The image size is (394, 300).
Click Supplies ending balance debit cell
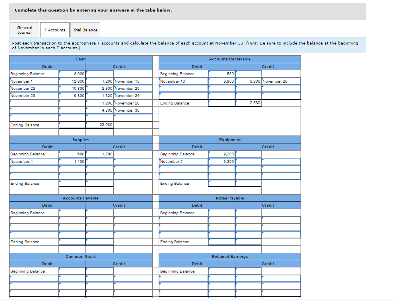(72, 184)
